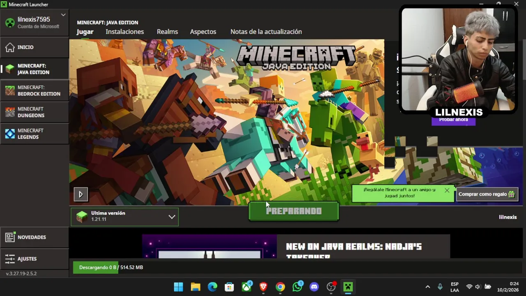Show hidden system tray icons
Screen dimensions: 526x296
coord(427,287)
